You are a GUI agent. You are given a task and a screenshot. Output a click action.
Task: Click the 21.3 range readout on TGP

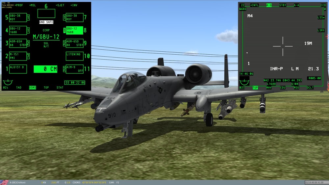click(313, 69)
